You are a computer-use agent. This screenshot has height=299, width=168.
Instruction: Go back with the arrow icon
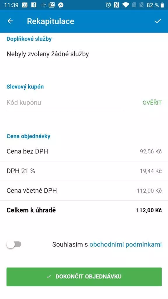pyautogui.click(x=10, y=21)
